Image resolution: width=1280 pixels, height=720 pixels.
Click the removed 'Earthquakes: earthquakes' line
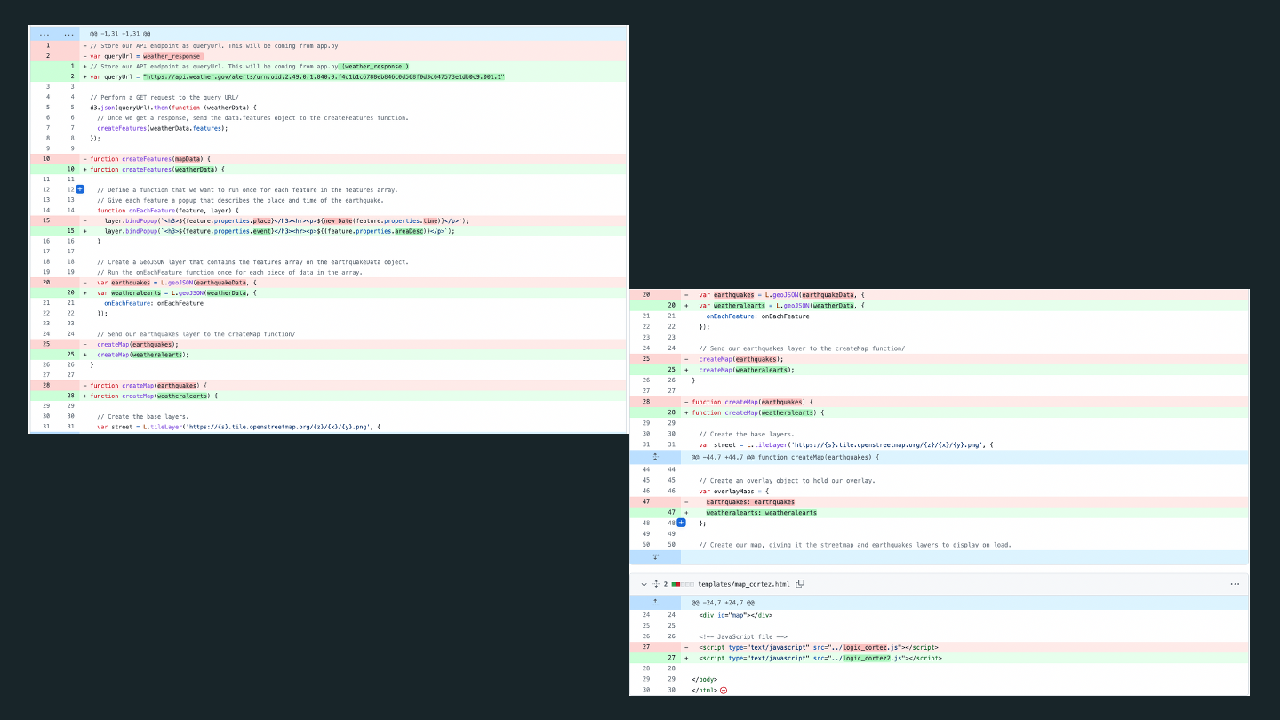coord(750,502)
